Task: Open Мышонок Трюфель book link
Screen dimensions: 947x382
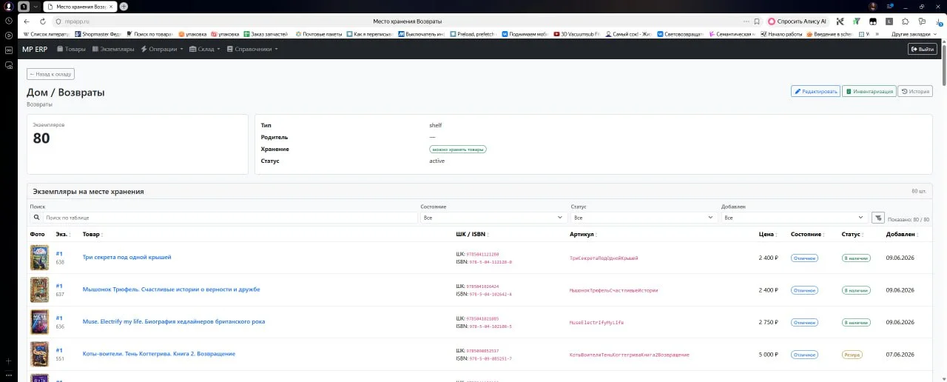Action: point(171,289)
